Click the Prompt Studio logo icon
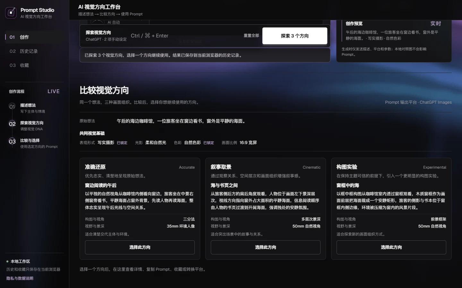The width and height of the screenshot is (462, 288). click(11, 13)
